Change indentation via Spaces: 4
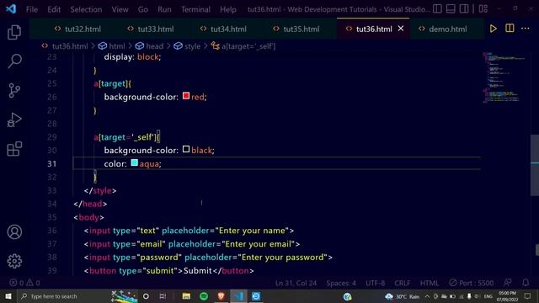Viewport: 539px width, 303px height. [x=340, y=283]
